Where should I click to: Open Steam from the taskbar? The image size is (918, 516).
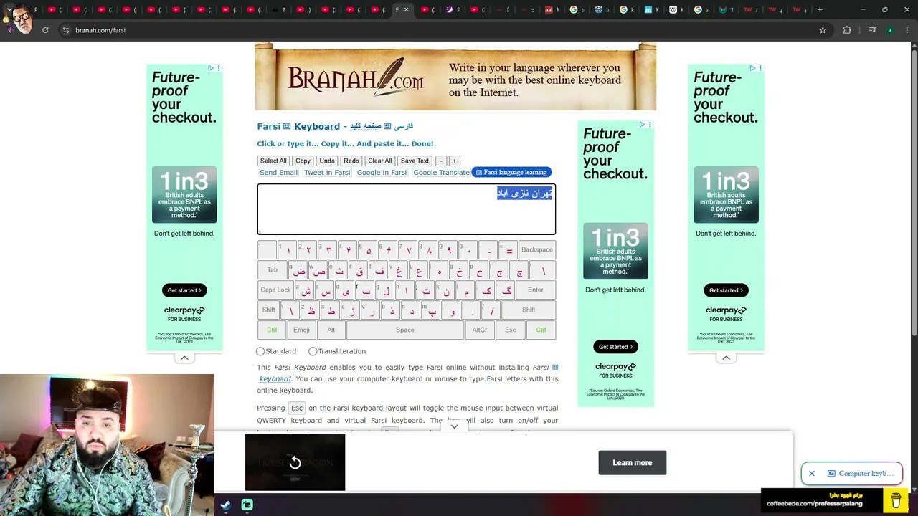(x=225, y=505)
